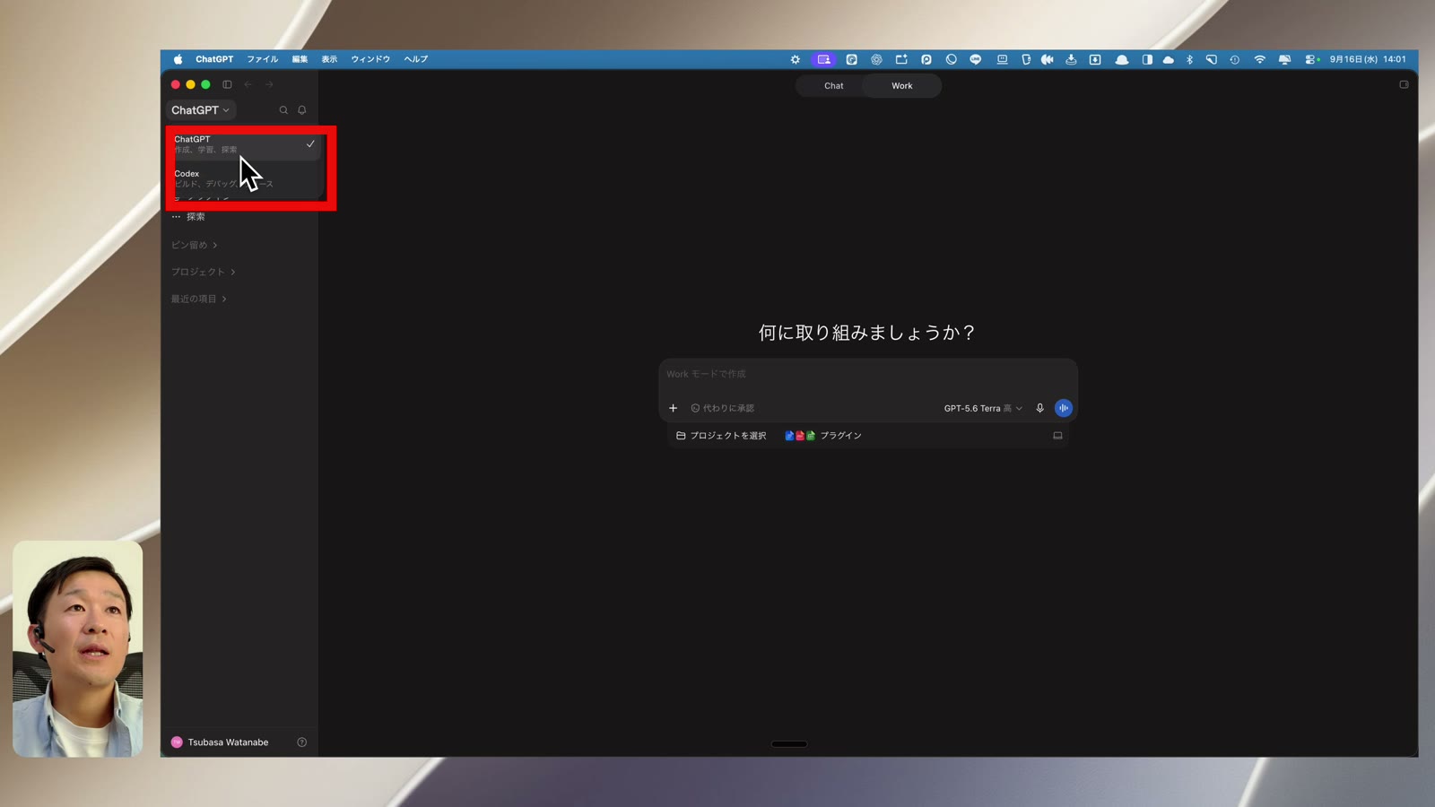Select ChatGPT option in the switcher menu
1435x807 pixels.
click(x=244, y=144)
